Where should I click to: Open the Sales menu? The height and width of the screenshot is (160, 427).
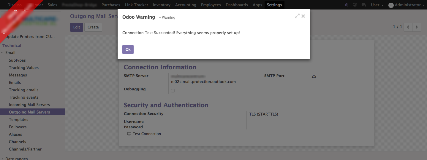[53, 5]
